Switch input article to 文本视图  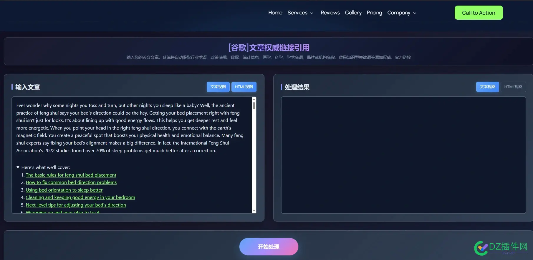pyautogui.click(x=218, y=87)
